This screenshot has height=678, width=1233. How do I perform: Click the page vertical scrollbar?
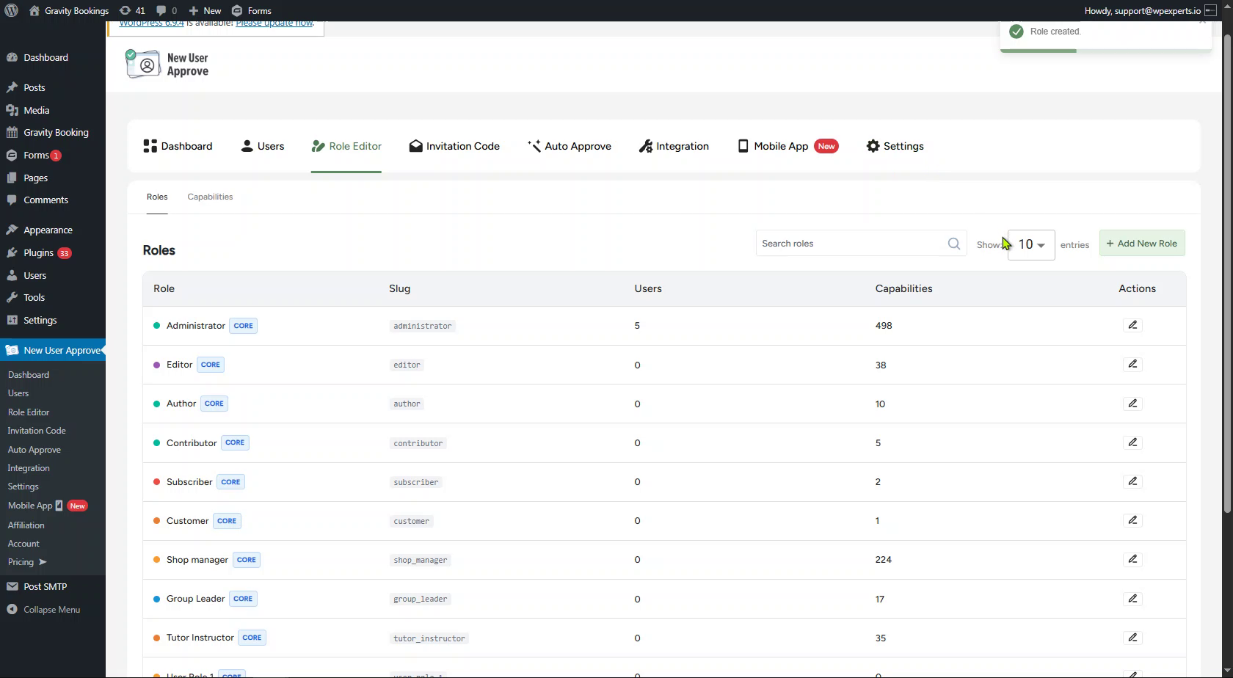1227,275
